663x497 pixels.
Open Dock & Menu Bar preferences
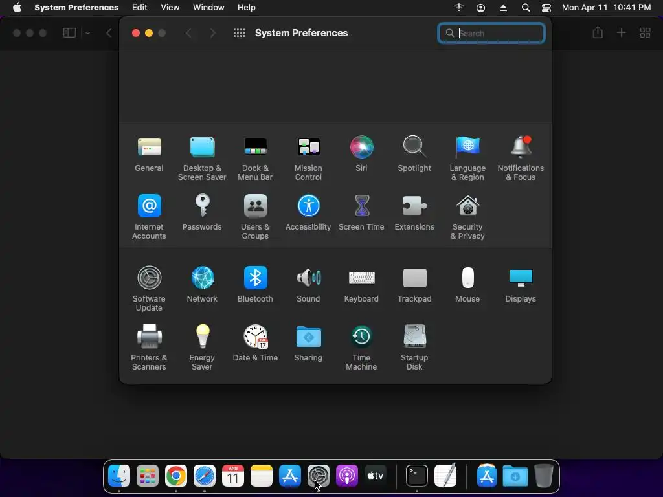tap(255, 159)
